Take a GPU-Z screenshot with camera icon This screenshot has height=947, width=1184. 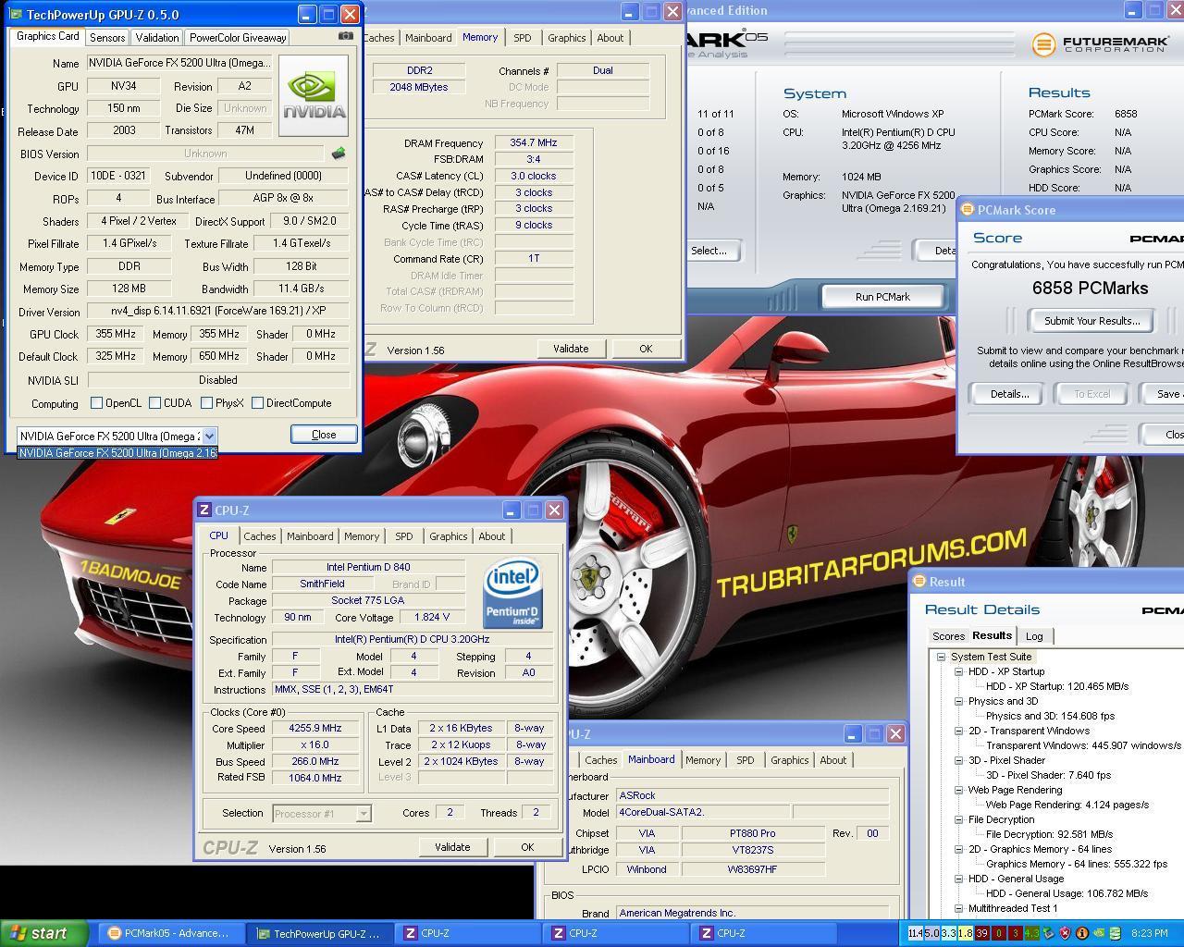coord(345,36)
